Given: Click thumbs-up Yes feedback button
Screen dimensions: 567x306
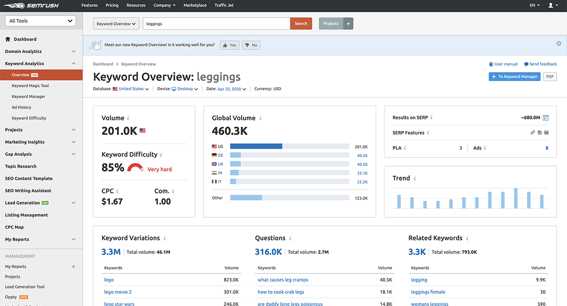Looking at the screenshot, I should 230,45.
